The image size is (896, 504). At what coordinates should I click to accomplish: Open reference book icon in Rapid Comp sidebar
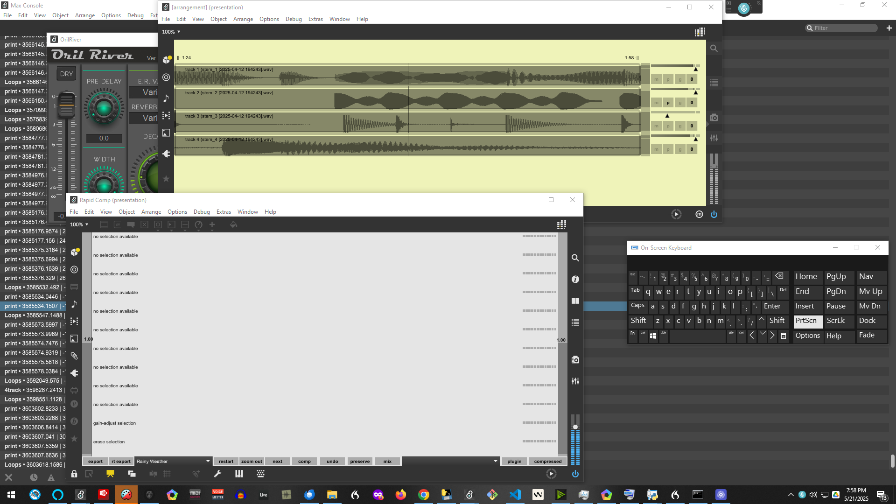pyautogui.click(x=575, y=301)
